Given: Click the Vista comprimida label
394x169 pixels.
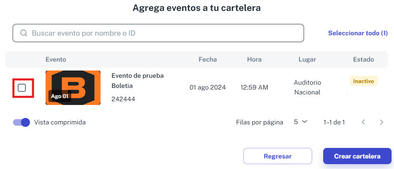Looking at the screenshot, I should (x=60, y=122).
